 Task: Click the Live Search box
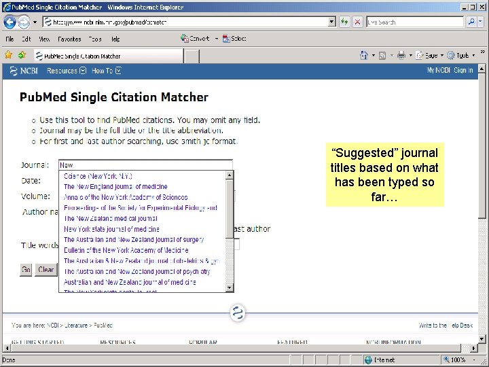coord(415,22)
